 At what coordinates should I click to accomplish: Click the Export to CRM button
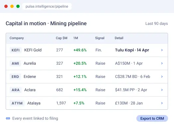pos(152,118)
